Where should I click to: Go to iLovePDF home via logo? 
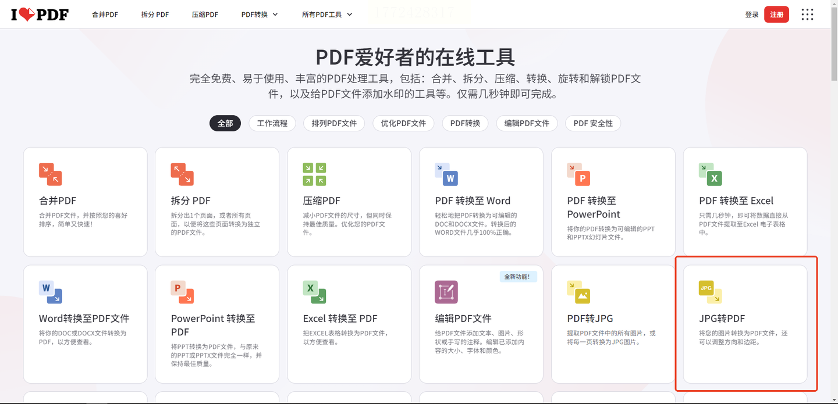40,15
